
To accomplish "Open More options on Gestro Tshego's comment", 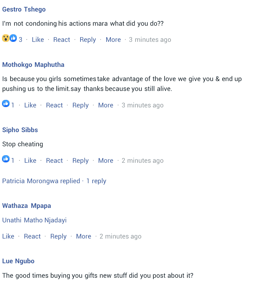I will (x=113, y=40).
